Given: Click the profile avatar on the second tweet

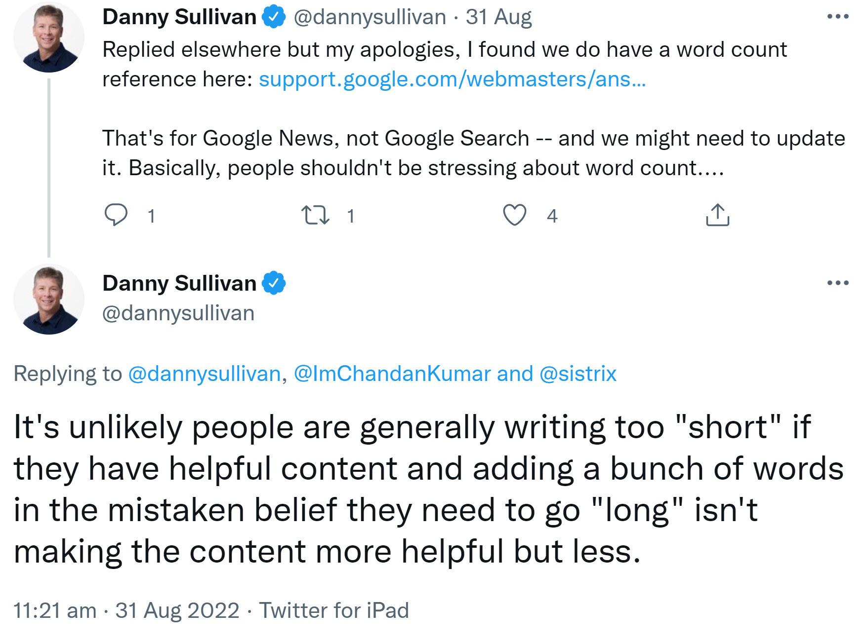Looking at the screenshot, I should click(x=48, y=298).
